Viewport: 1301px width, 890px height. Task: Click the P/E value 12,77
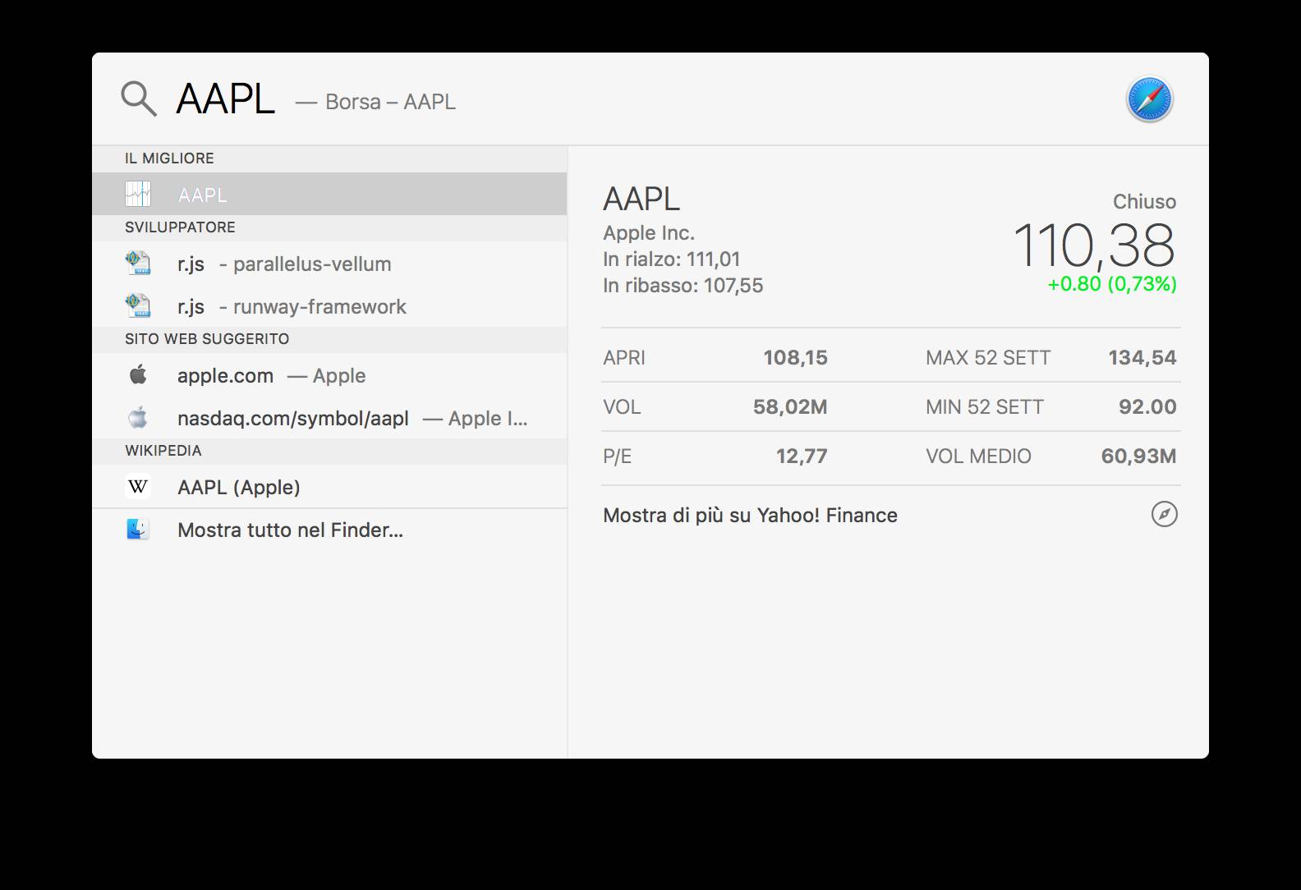tap(802, 456)
